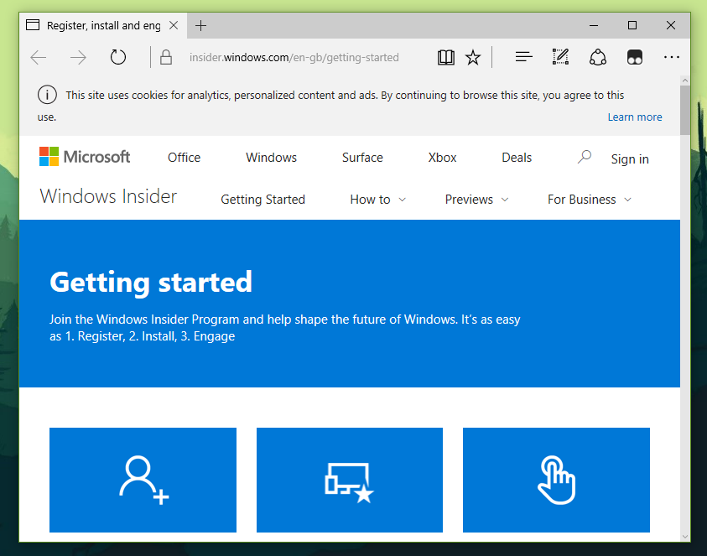This screenshot has height=556, width=707.
Task: Click the scrollbar down arrow
Action: 685,537
